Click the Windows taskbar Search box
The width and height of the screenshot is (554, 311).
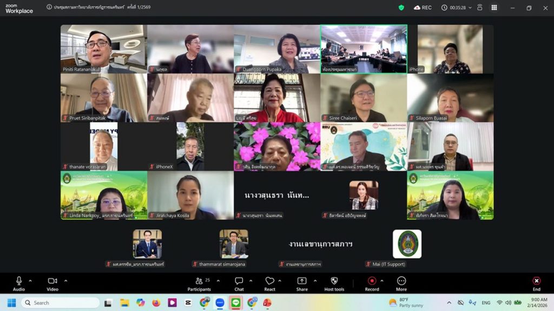click(61, 302)
